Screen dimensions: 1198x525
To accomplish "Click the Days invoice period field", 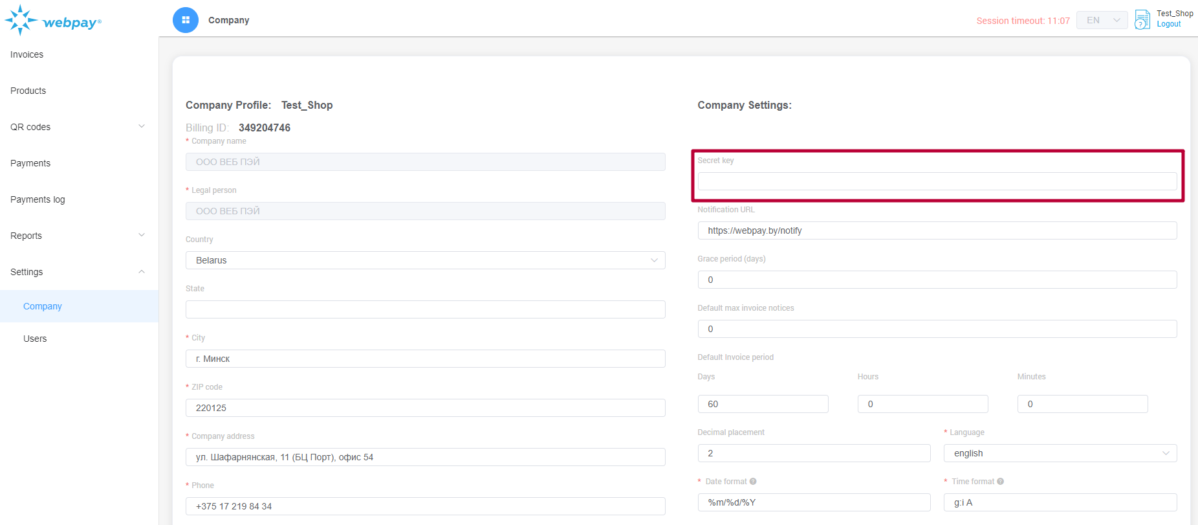I will coord(763,404).
